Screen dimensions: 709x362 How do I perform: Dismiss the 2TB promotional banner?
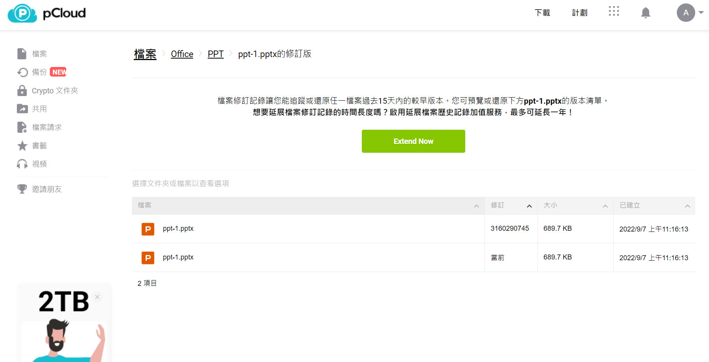(x=97, y=297)
